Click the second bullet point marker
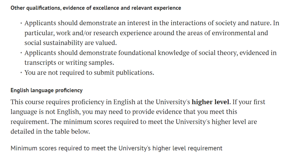This screenshot has height=156, width=307. coord(21,53)
